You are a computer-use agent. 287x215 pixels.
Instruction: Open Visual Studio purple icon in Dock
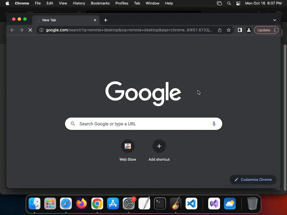tap(214, 204)
